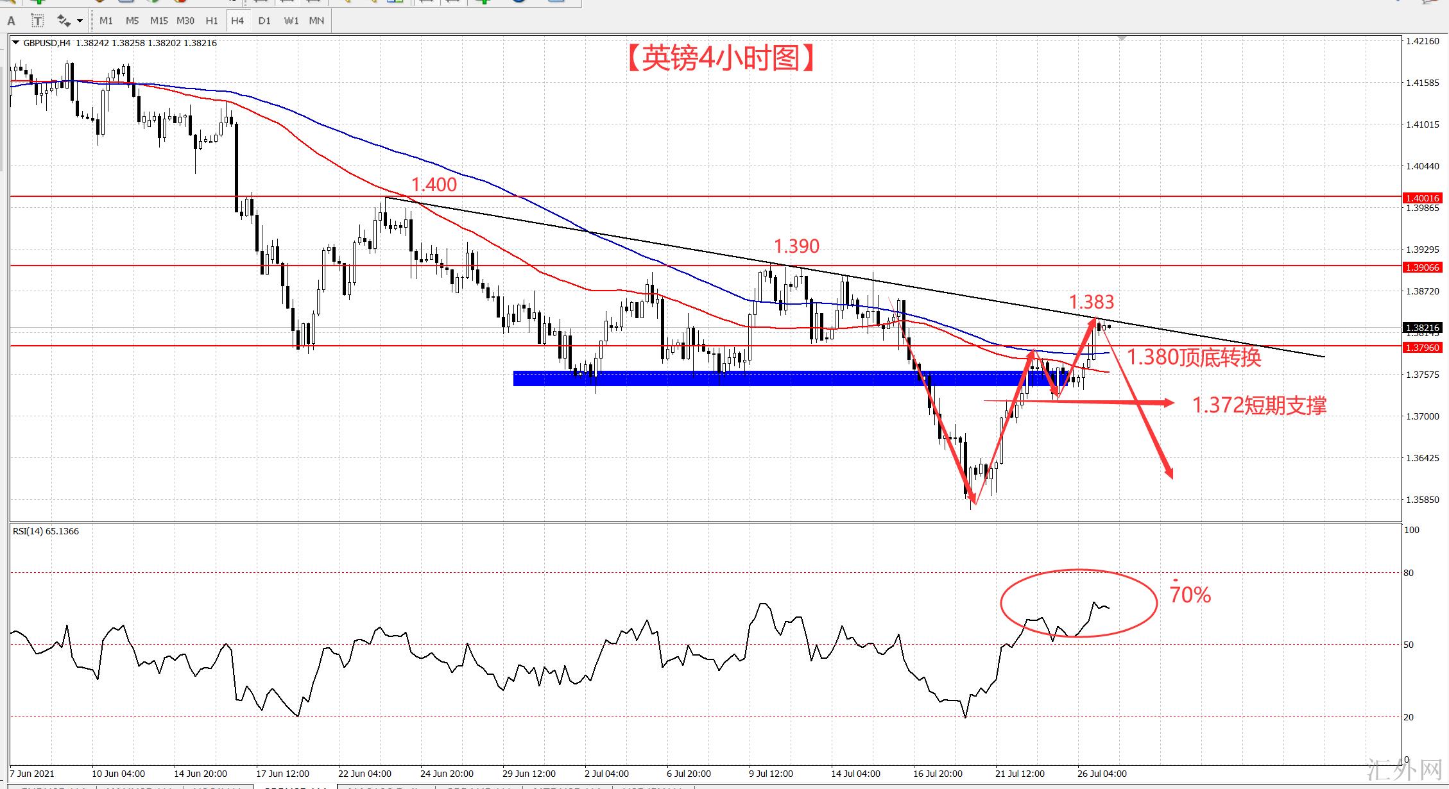Choose the MN monthly timeframe
The image size is (1449, 789).
tap(316, 21)
